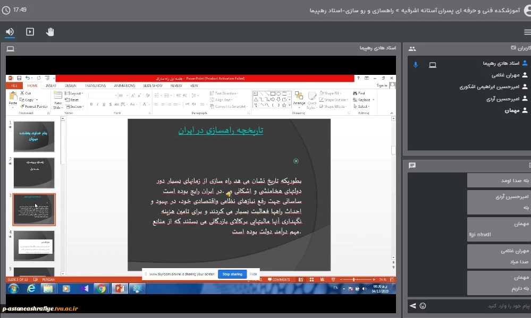Click Replace in the Editing group

[361, 100]
